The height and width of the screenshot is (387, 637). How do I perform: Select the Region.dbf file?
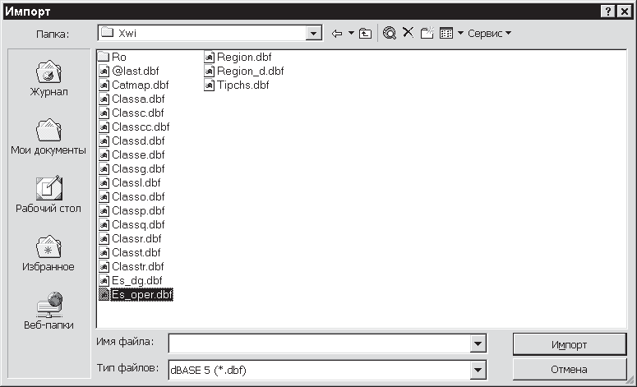pos(242,58)
